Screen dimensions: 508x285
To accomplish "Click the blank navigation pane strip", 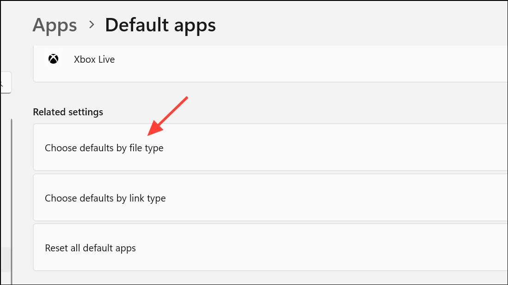I will [x=5, y=184].
